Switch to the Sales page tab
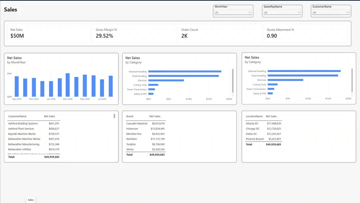This screenshot has width=360, height=203. [x=30, y=200]
